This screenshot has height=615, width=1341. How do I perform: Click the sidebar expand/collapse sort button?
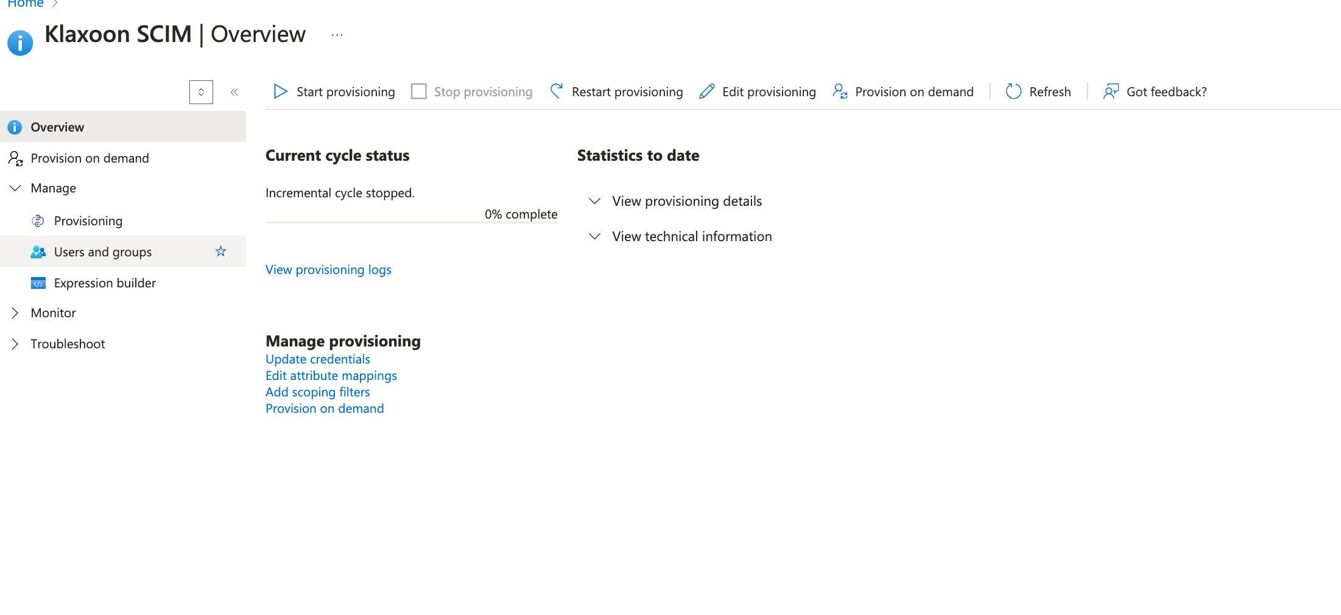pyautogui.click(x=201, y=92)
